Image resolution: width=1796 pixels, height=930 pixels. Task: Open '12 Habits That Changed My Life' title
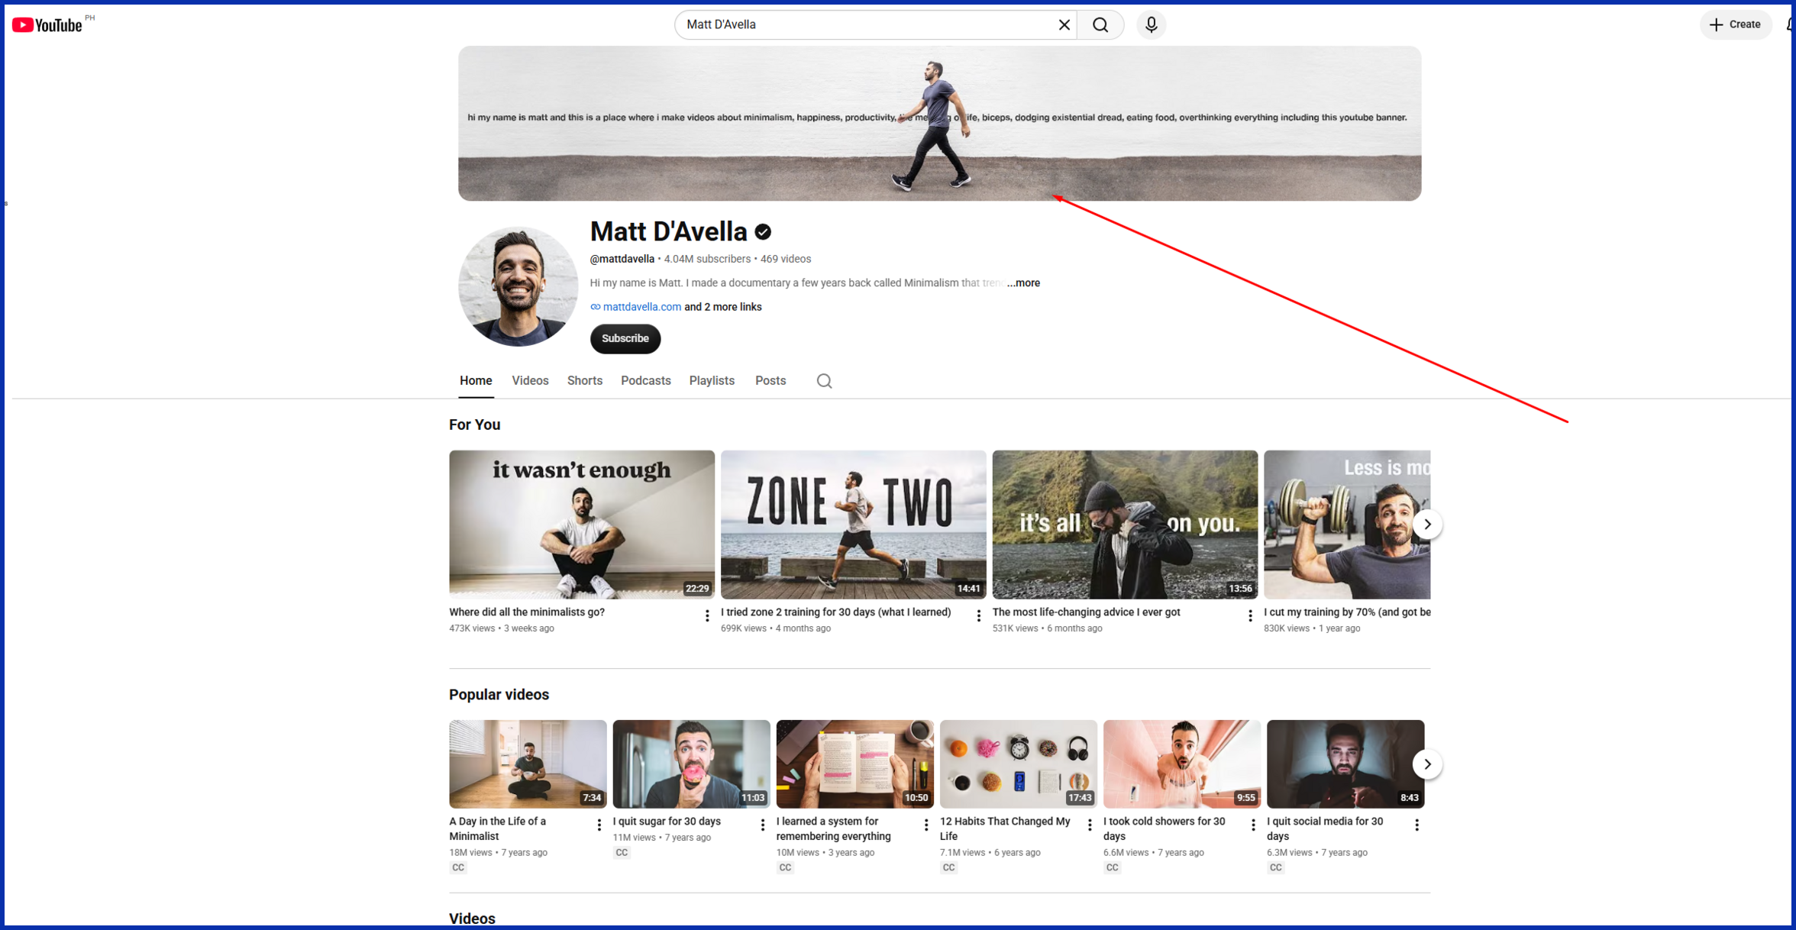(x=1005, y=829)
